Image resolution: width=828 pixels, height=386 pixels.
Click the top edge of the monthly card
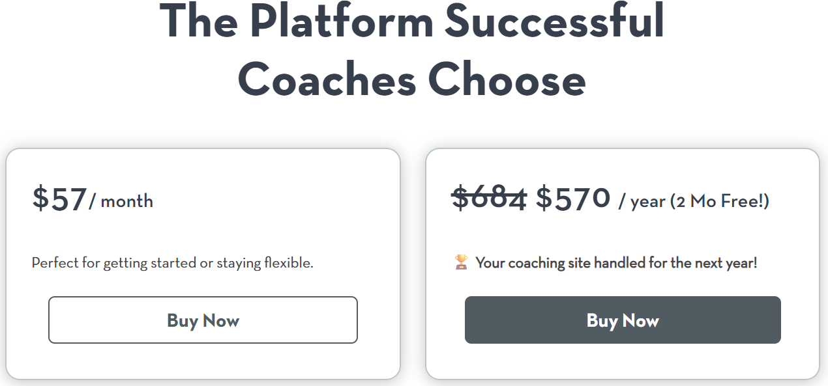(x=203, y=148)
